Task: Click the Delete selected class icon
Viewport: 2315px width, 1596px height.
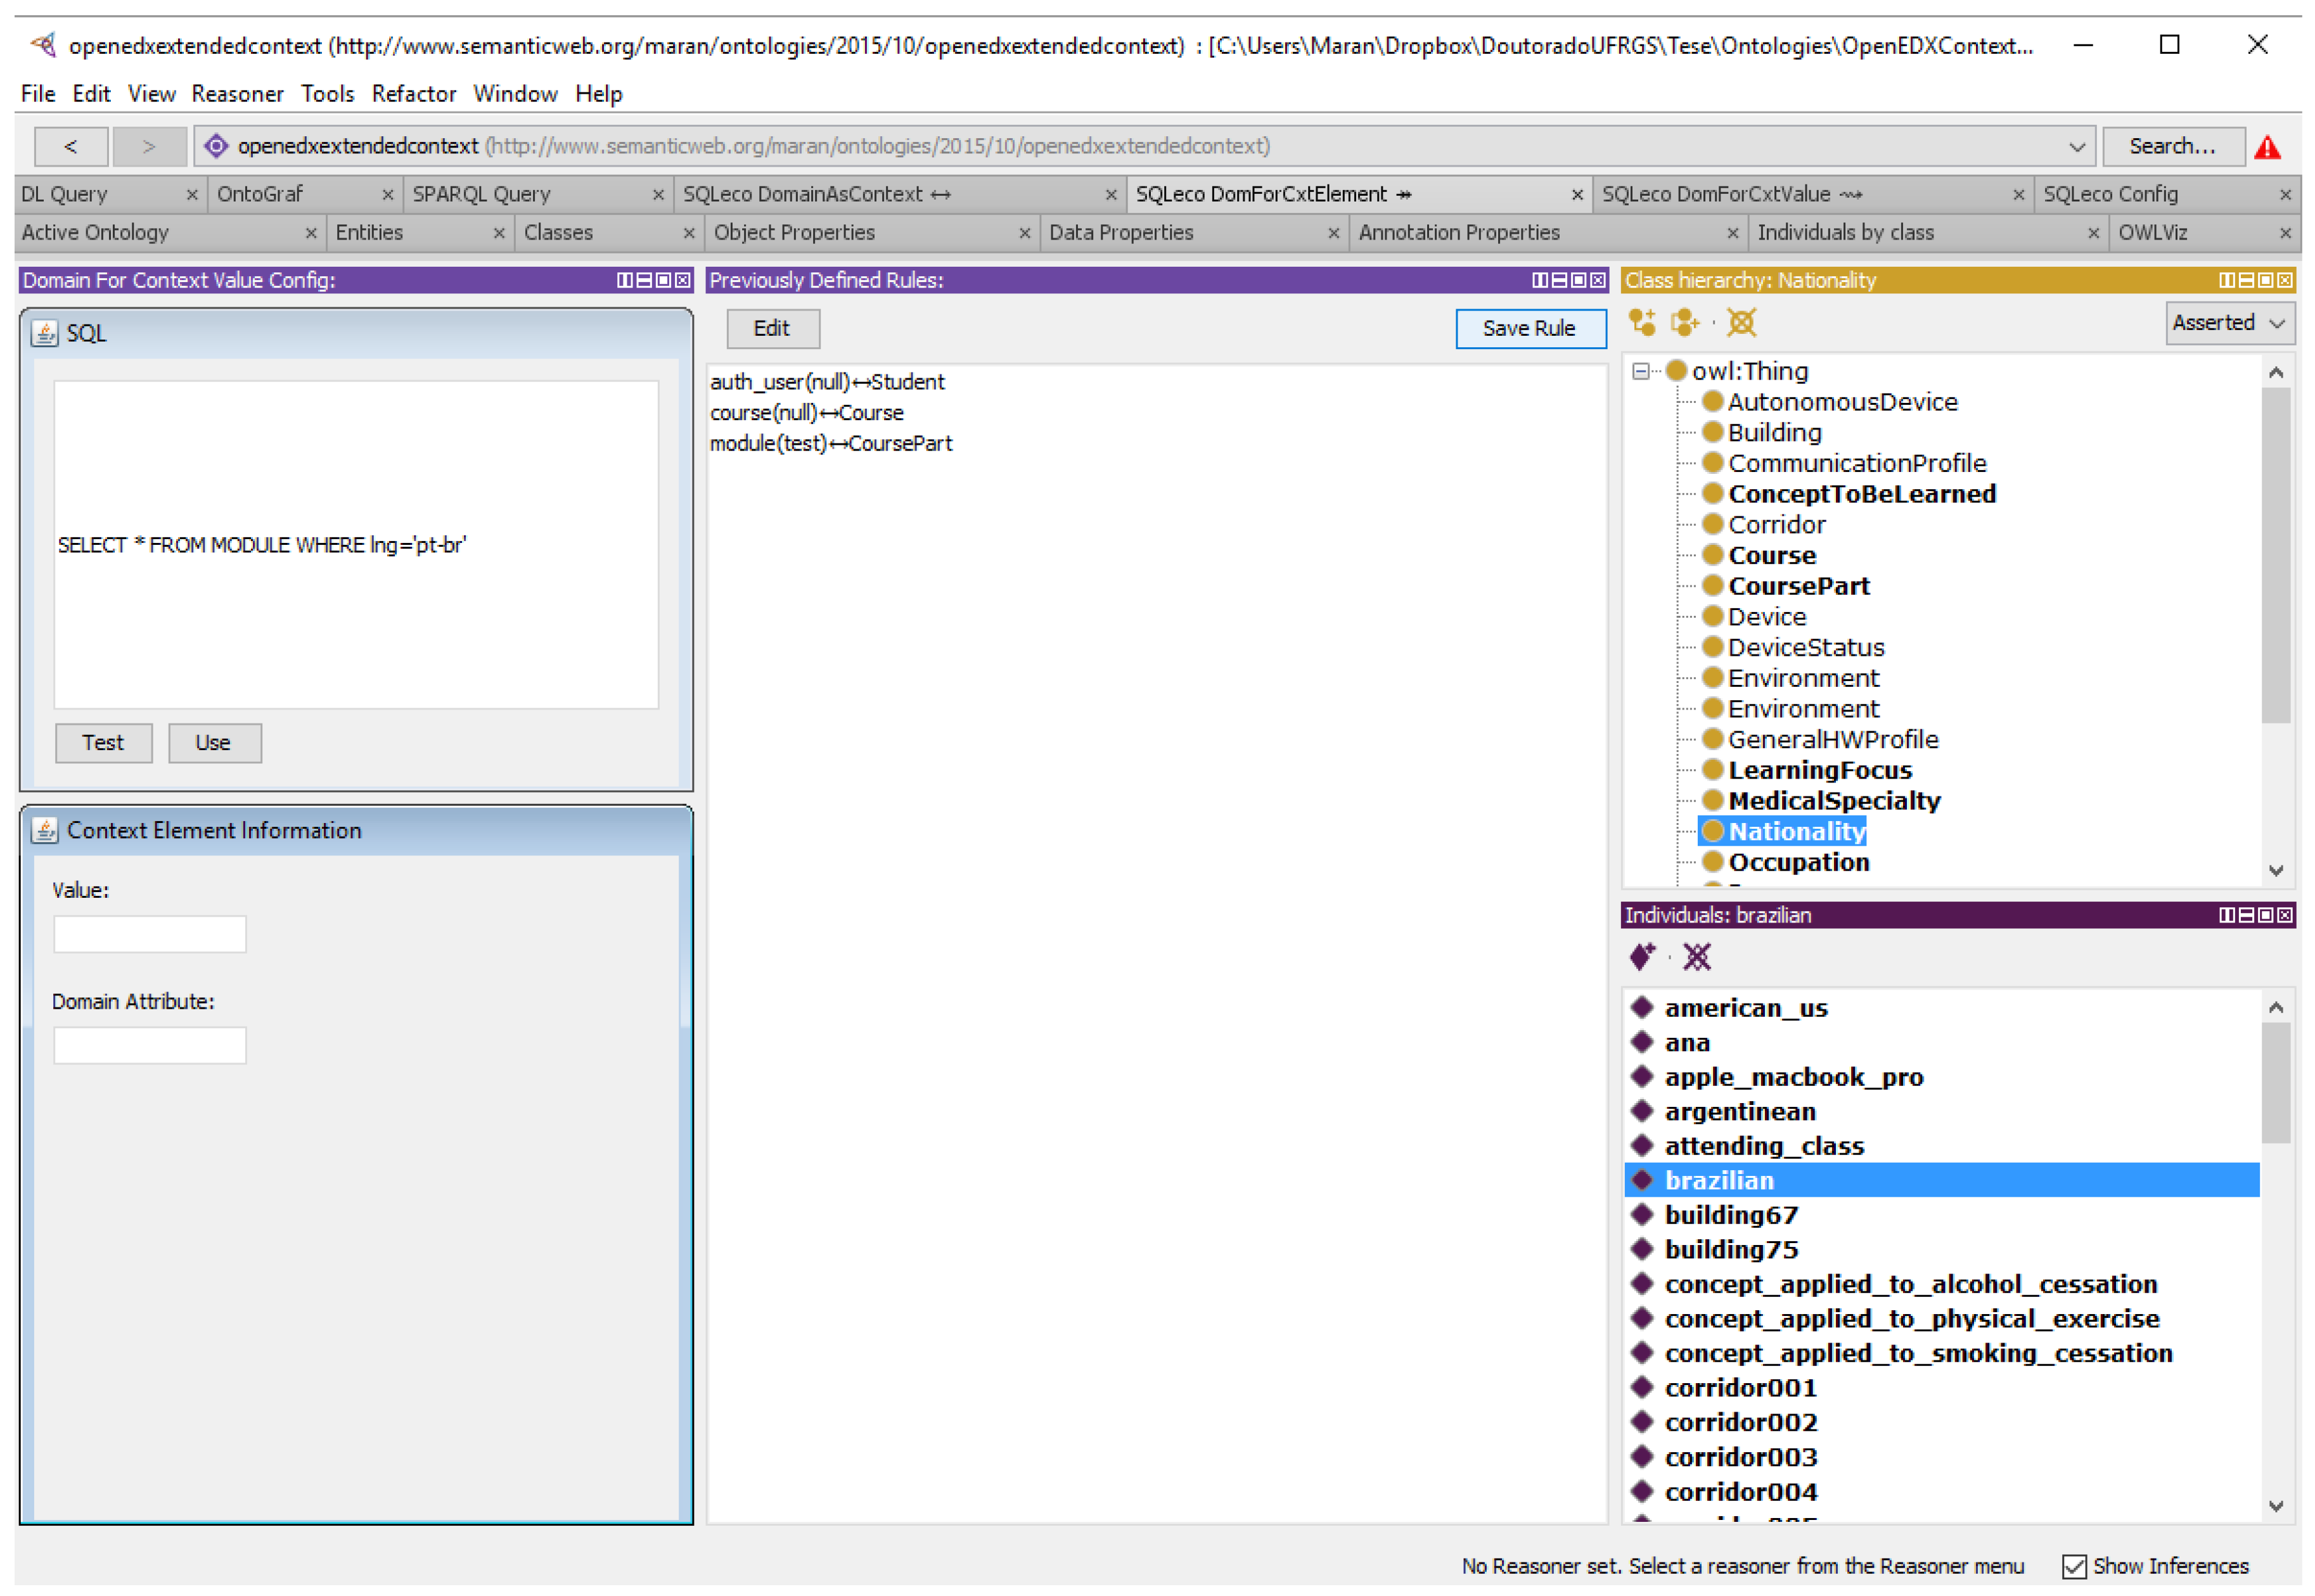Action: [1741, 323]
